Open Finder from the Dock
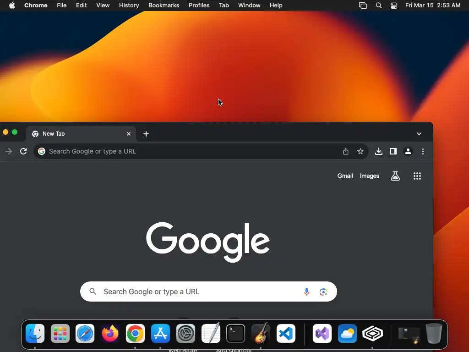The image size is (469, 352). (x=35, y=334)
